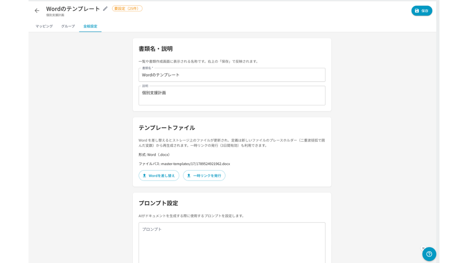Dismiss help widget with small x
The width and height of the screenshot is (468, 263).
pyautogui.click(x=423, y=248)
